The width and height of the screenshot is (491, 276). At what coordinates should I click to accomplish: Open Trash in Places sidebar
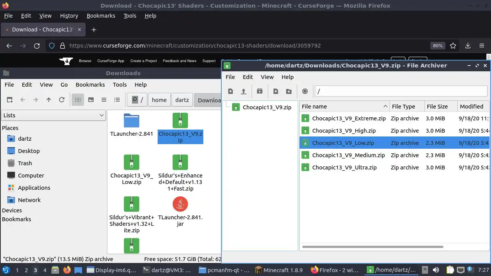[x=25, y=163]
